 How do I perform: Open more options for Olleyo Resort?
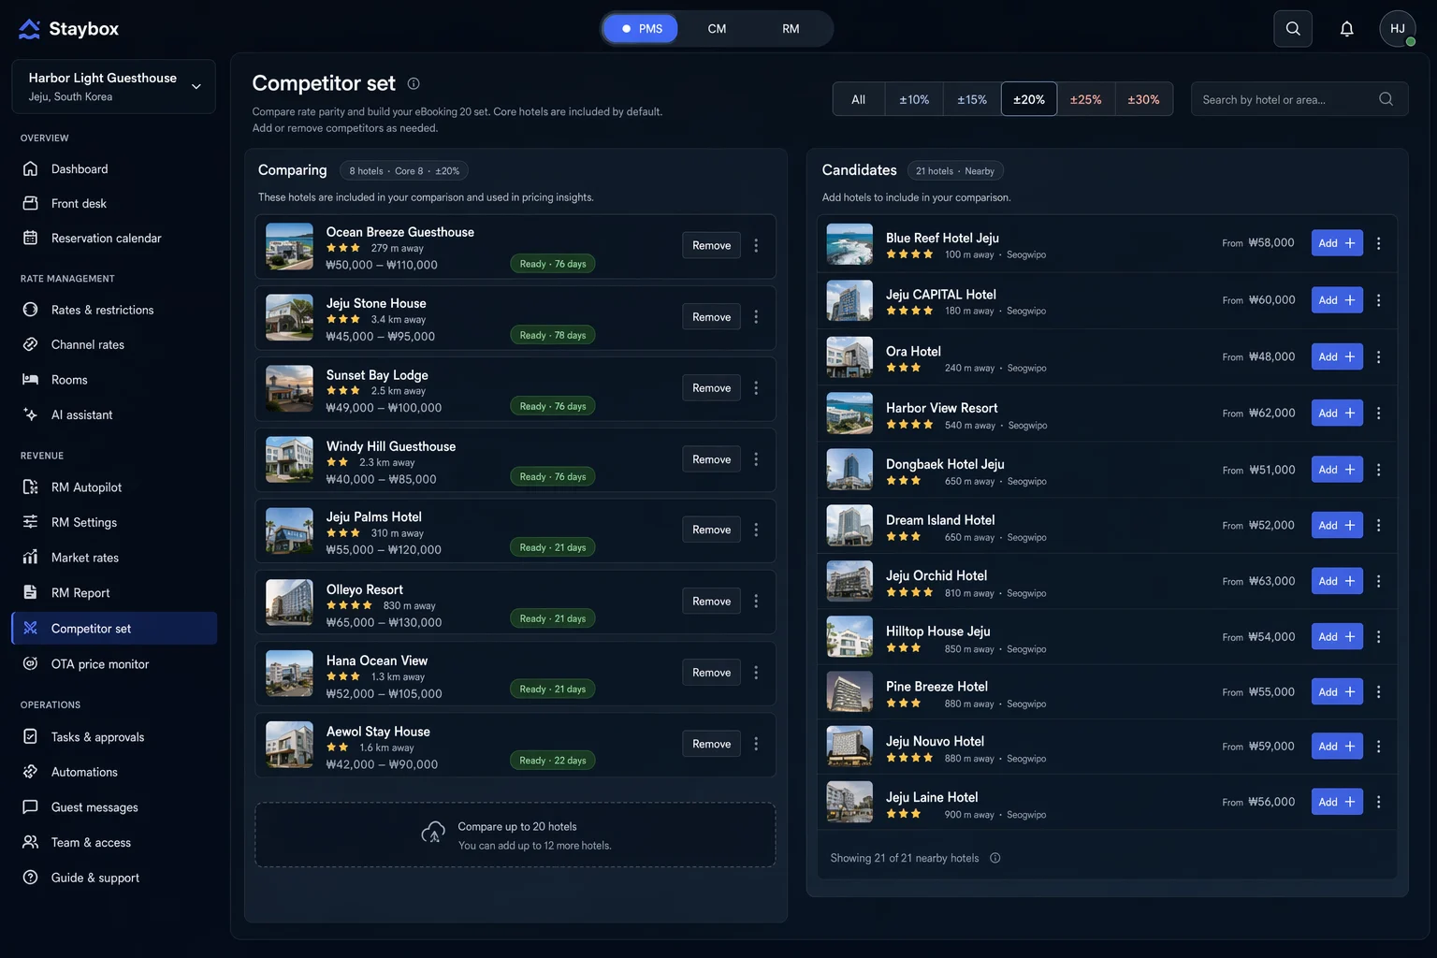(x=756, y=602)
